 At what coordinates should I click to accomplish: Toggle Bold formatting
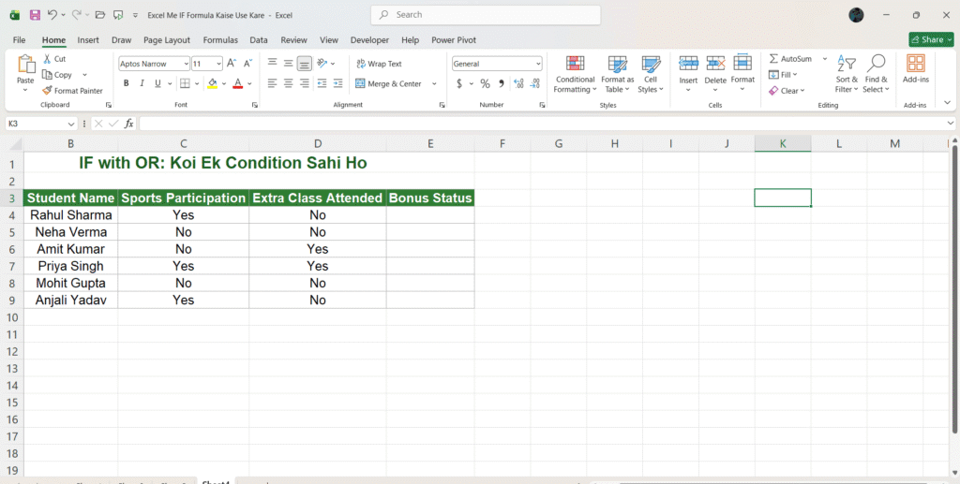point(127,83)
